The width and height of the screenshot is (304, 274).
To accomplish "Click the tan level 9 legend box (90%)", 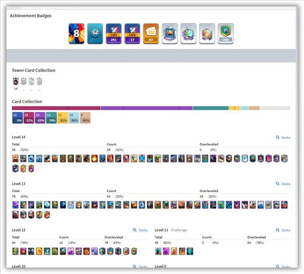I will pyautogui.click(x=85, y=118).
